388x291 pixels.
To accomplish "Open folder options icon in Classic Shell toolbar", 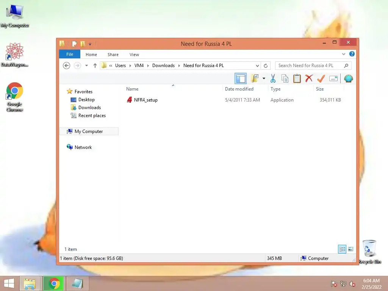I will [x=255, y=79].
